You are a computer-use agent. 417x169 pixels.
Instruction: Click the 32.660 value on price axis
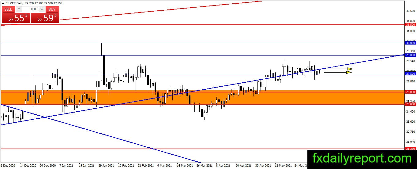click(410, 11)
